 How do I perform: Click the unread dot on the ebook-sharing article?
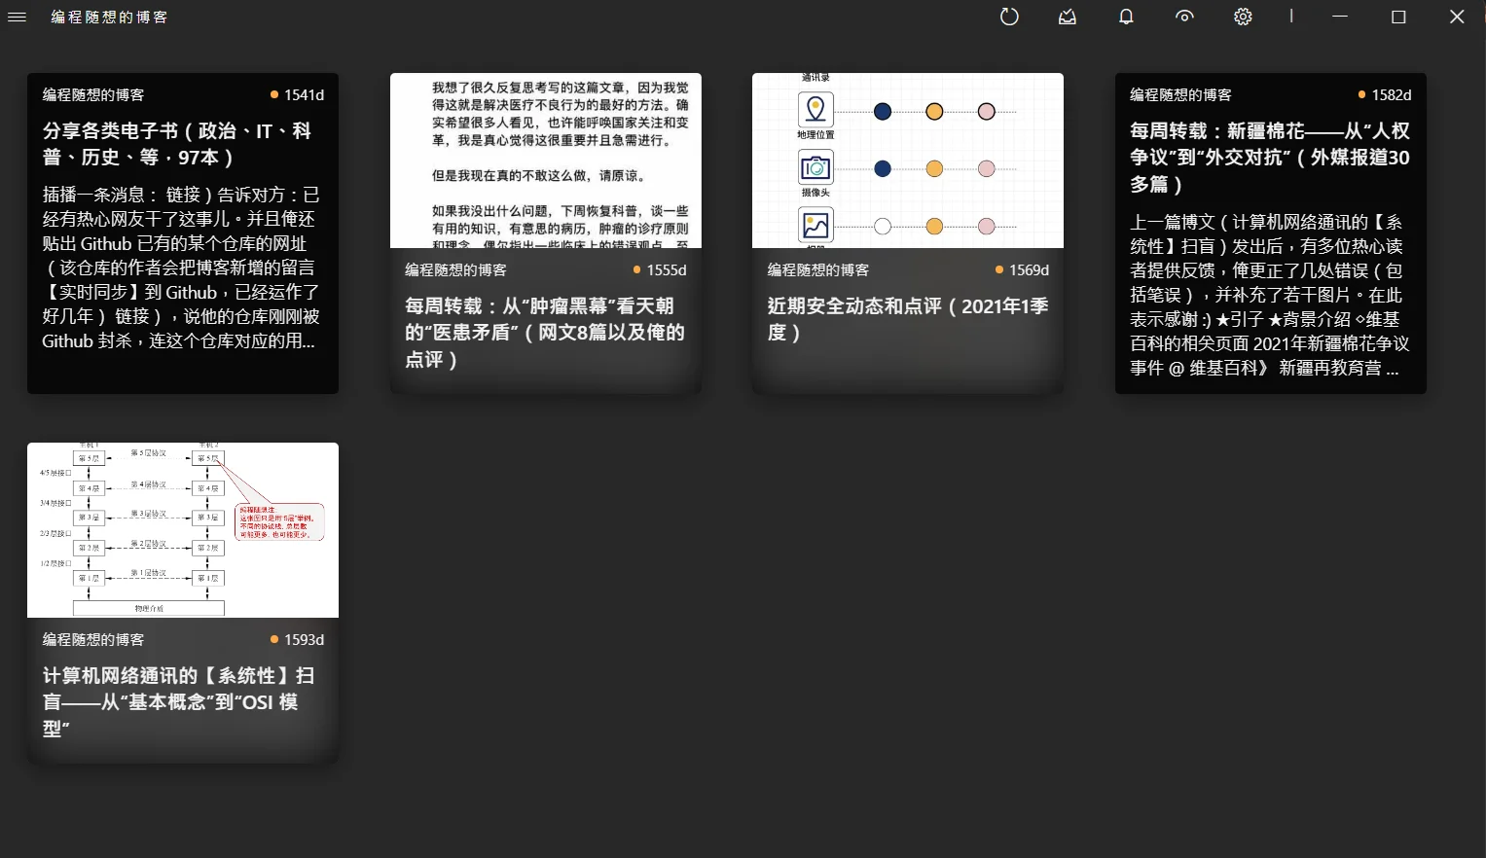[272, 93]
